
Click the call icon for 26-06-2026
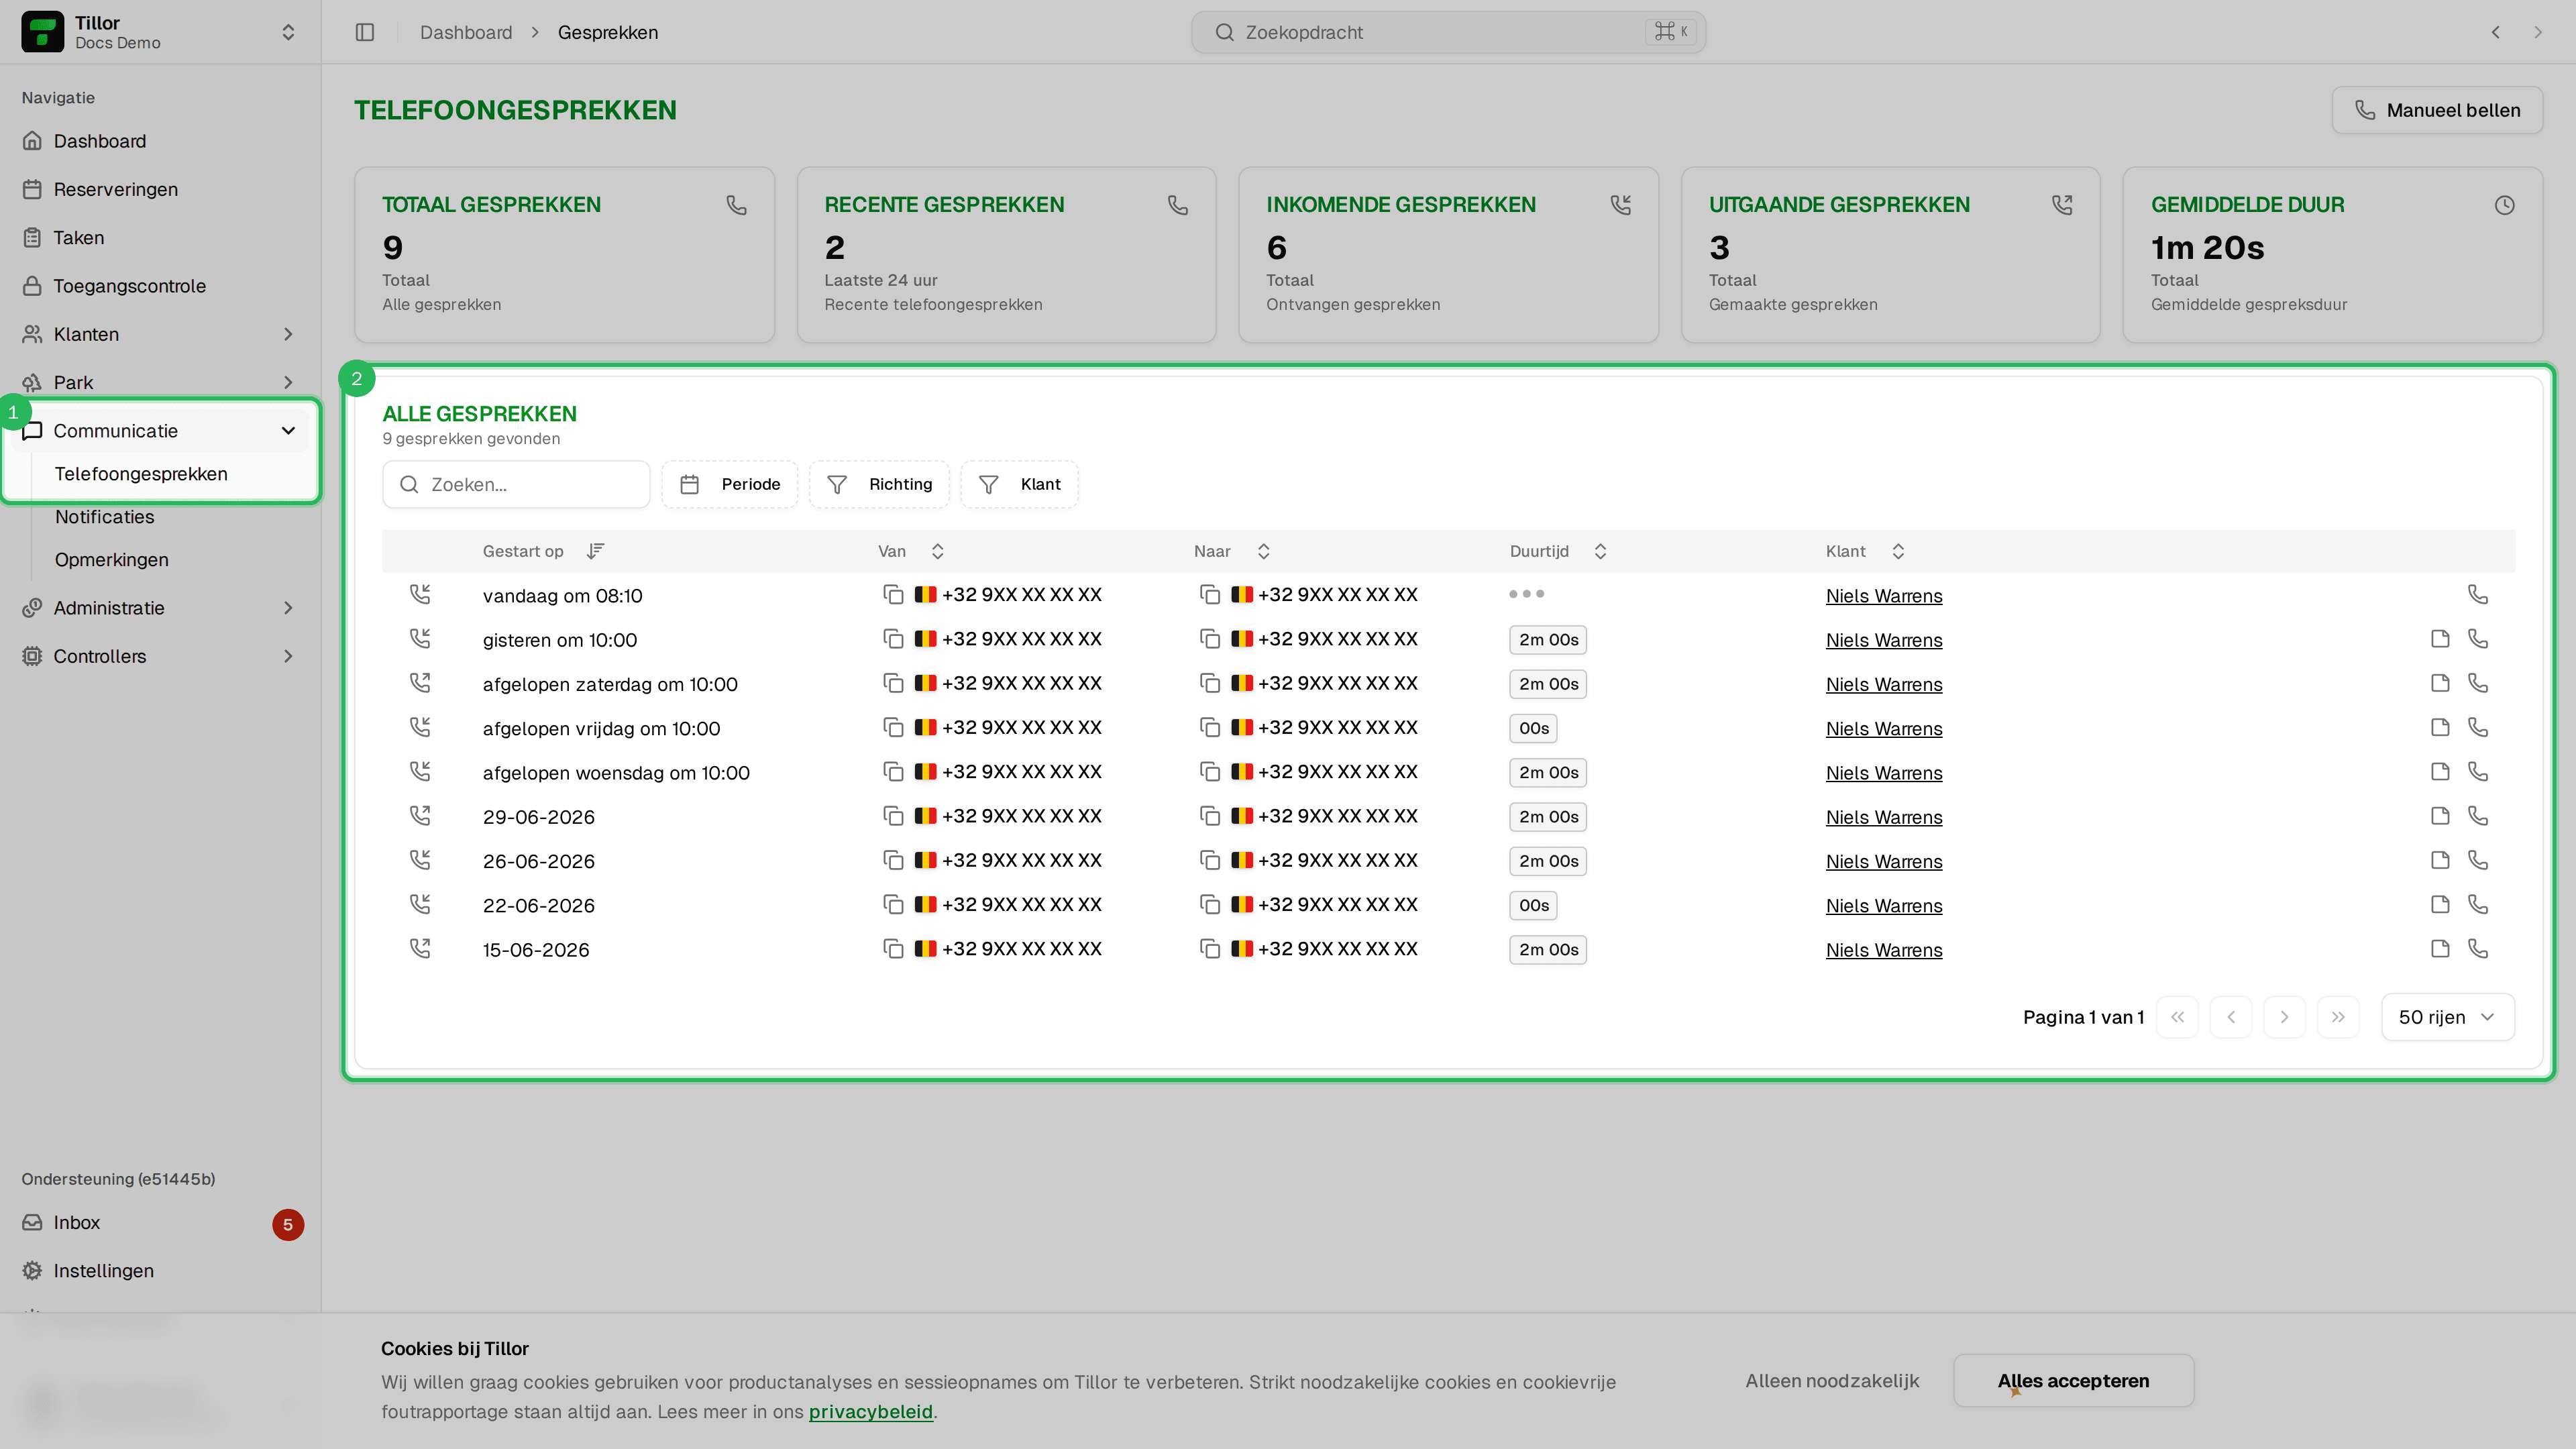(2477, 860)
